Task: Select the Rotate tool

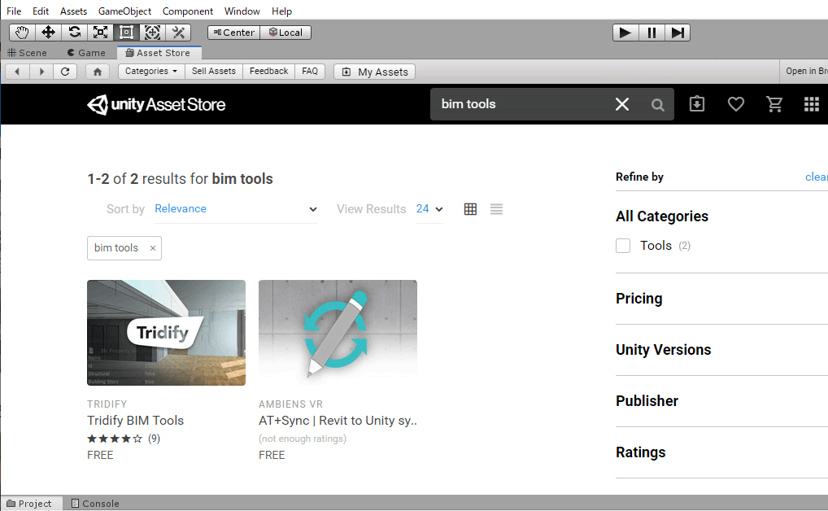Action: (x=74, y=33)
